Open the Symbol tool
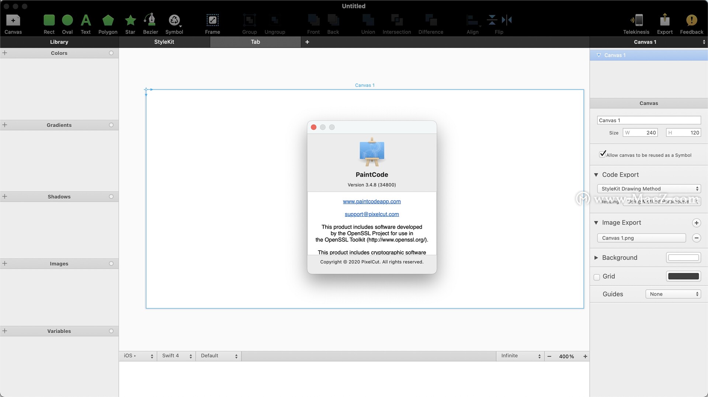This screenshot has width=708, height=397. point(174,24)
